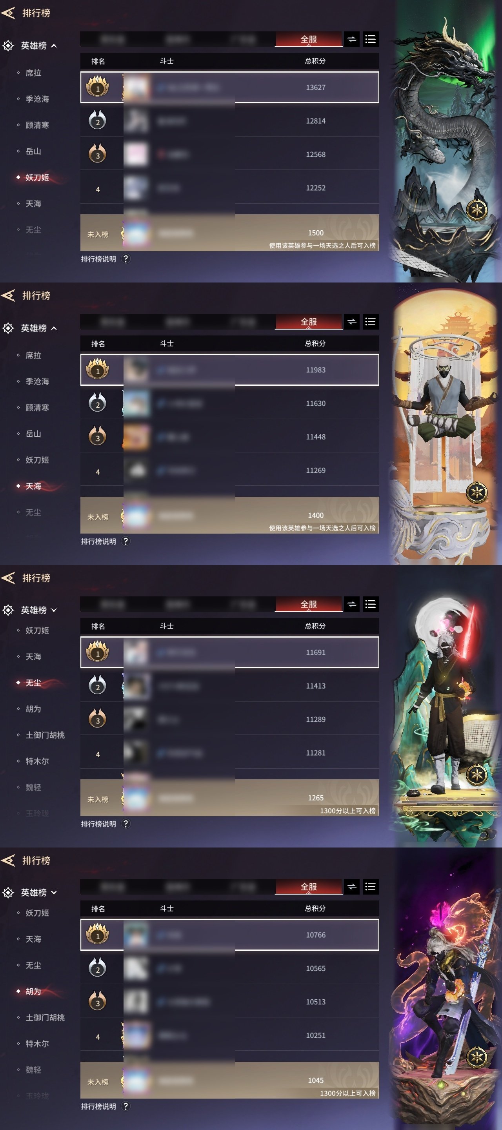This screenshot has height=1130, width=502.
Task: Open 排行榜说明 below the 1045 score row
Action: [x=99, y=1106]
